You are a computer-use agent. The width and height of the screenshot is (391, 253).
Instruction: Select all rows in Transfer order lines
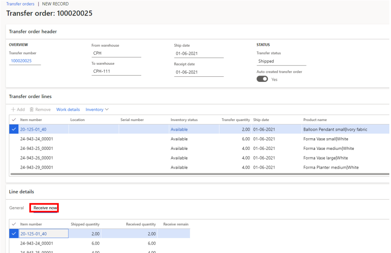14,120
